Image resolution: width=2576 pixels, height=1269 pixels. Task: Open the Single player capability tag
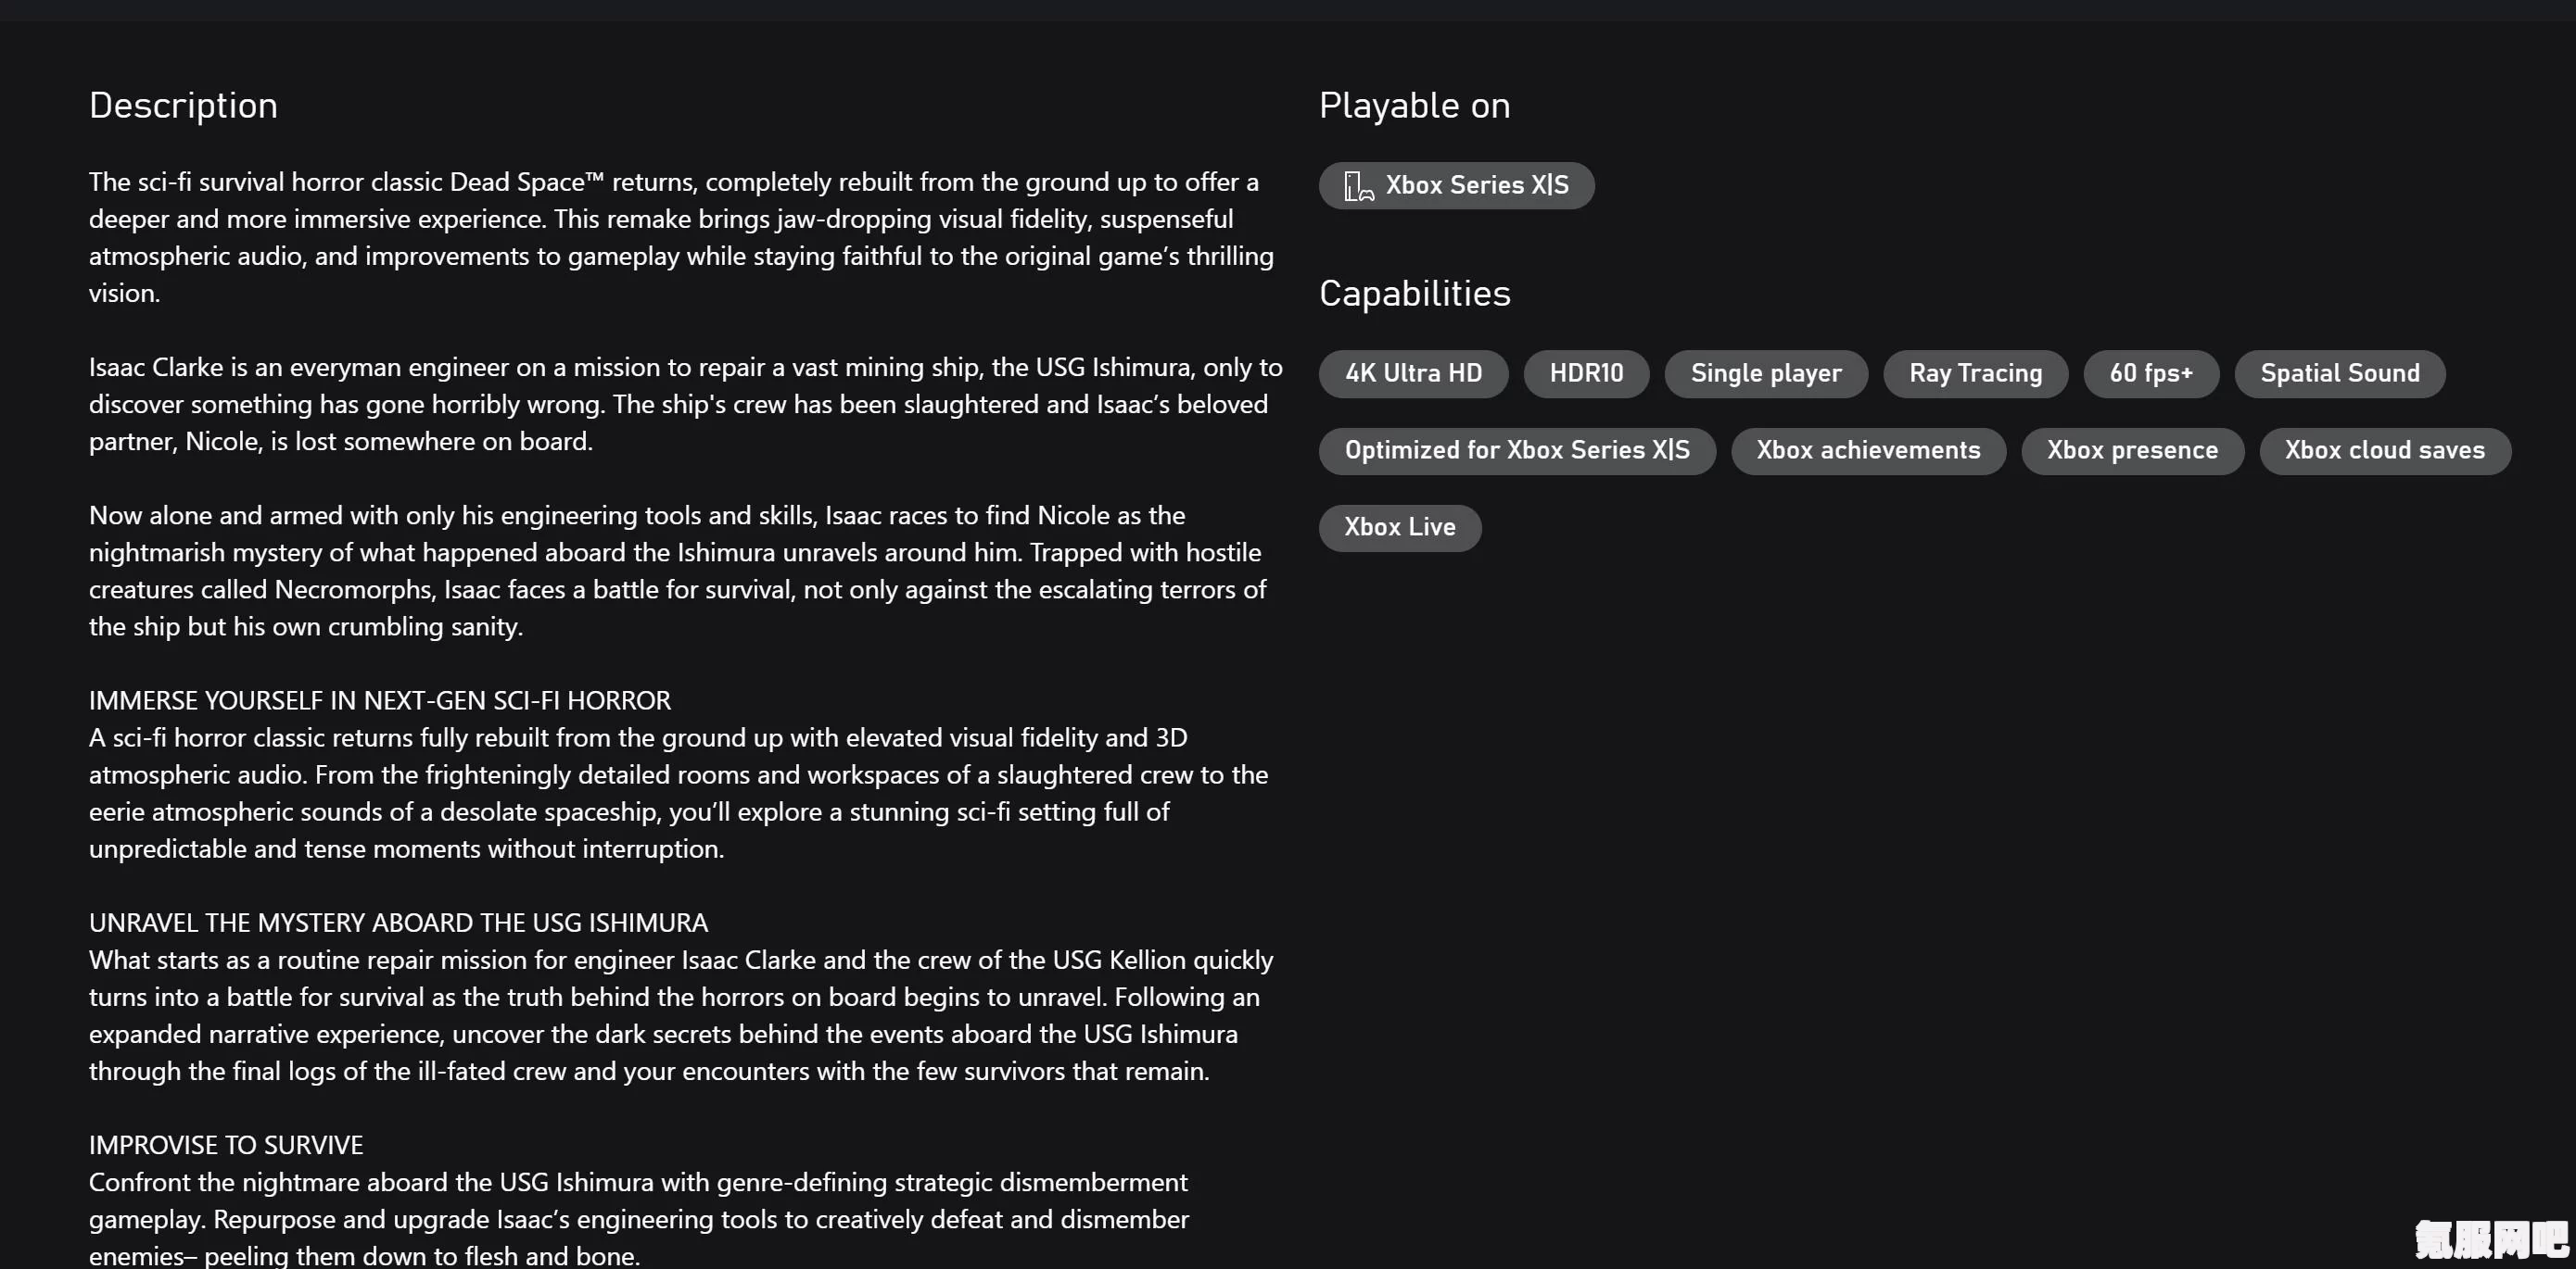1766,373
